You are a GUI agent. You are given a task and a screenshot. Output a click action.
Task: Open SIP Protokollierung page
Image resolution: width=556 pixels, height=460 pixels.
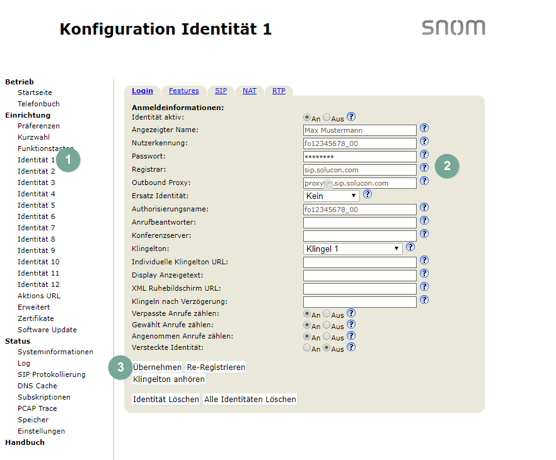52,374
